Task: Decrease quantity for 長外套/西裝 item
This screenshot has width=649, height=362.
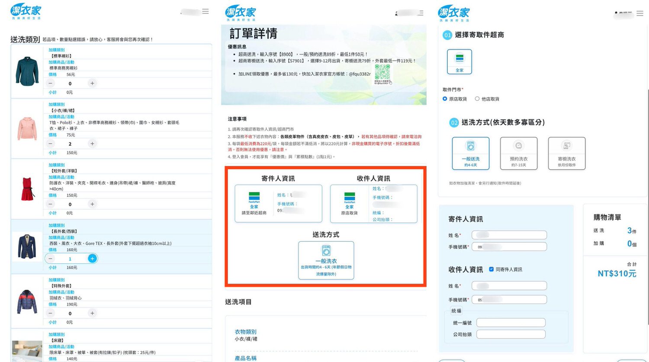Action: point(51,258)
